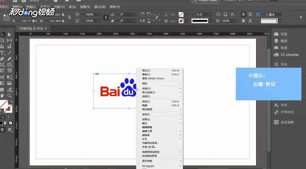Choose 剪切(T) from context menu

159,71
